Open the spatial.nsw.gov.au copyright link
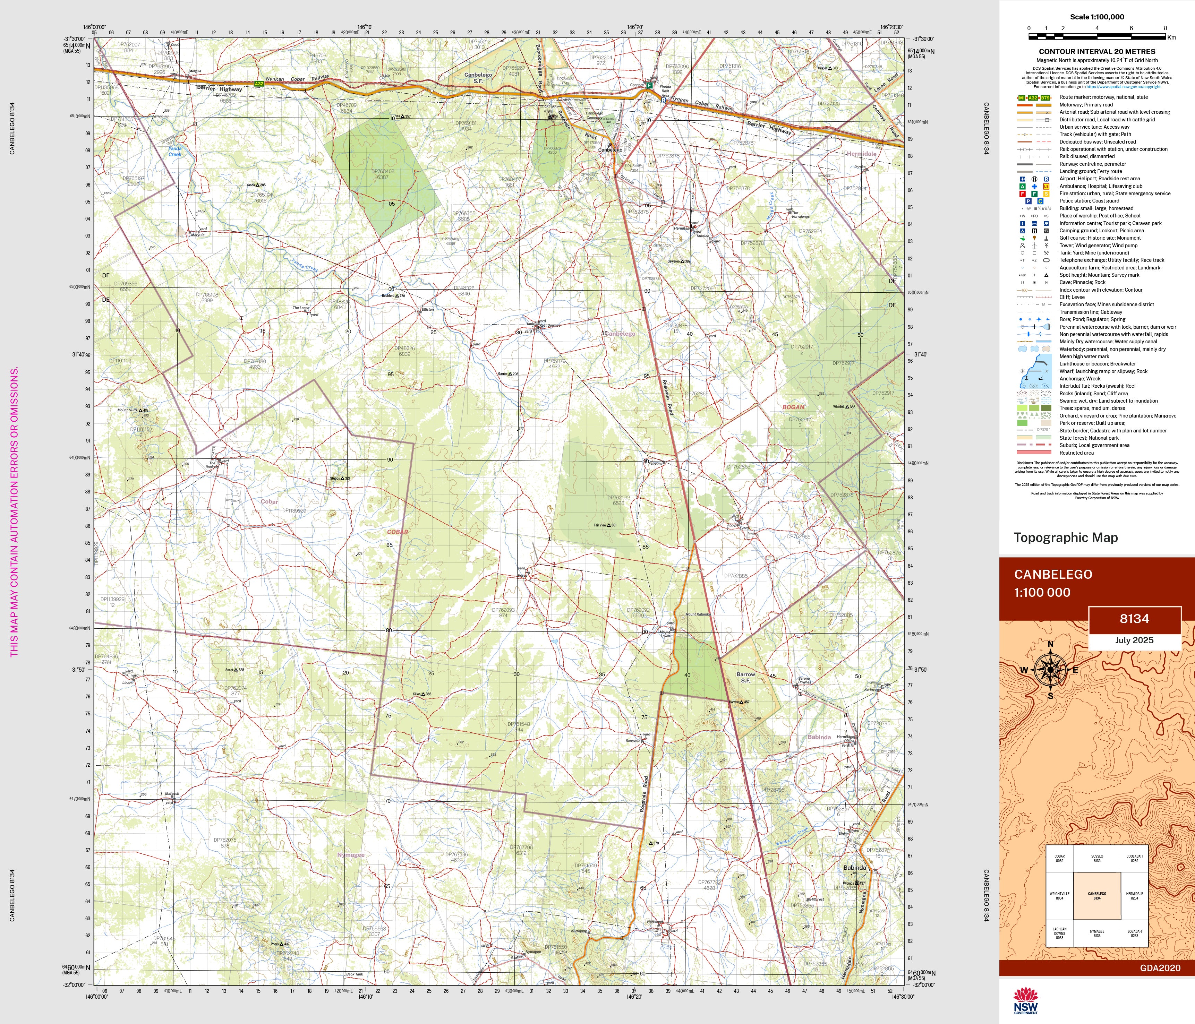 (1123, 86)
